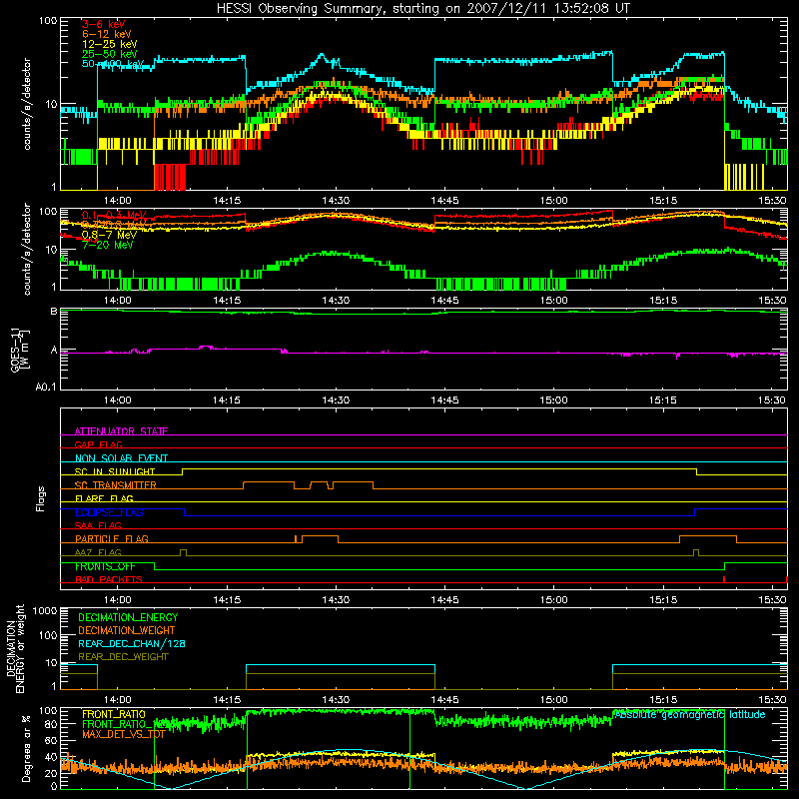Select the GAP_FLAG label

98,444
